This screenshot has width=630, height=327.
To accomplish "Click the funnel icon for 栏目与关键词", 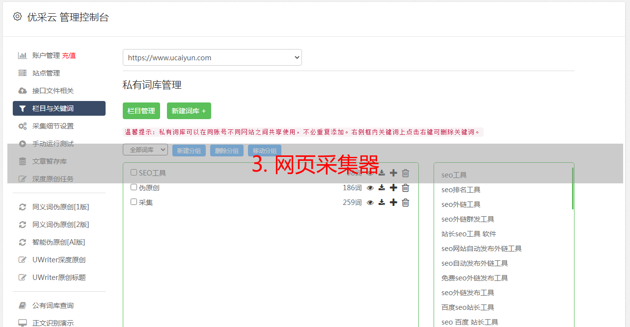I will point(23,108).
